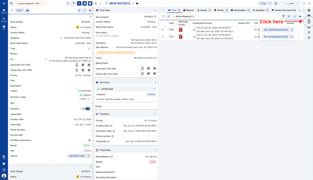Open the Comm phone section
This screenshot has height=180, width=313.
point(4,19)
